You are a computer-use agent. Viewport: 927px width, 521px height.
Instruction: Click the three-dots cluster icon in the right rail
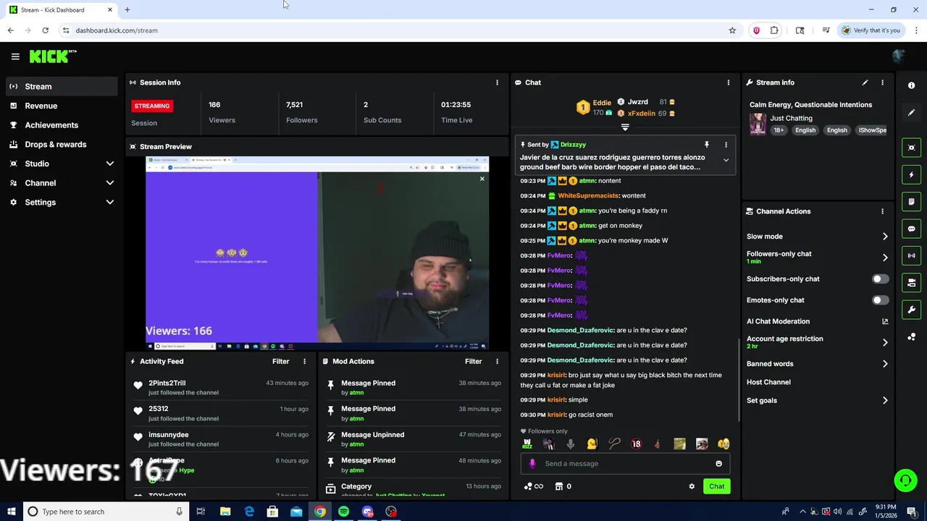click(x=911, y=336)
